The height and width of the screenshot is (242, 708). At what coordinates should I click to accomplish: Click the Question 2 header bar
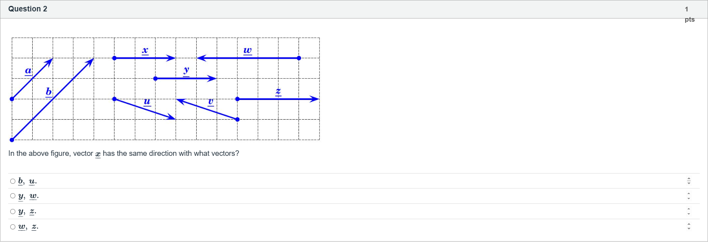(x=28, y=9)
